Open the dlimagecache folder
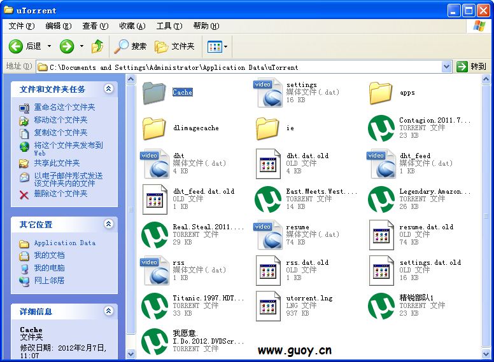 [x=154, y=128]
